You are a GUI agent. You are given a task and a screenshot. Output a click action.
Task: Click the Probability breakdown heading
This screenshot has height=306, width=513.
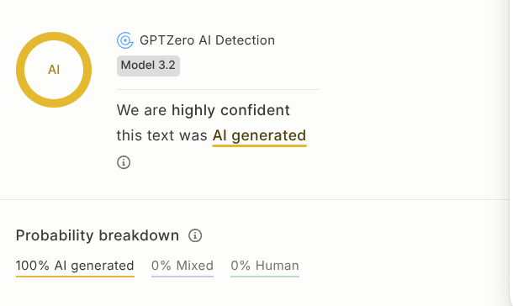tap(98, 235)
